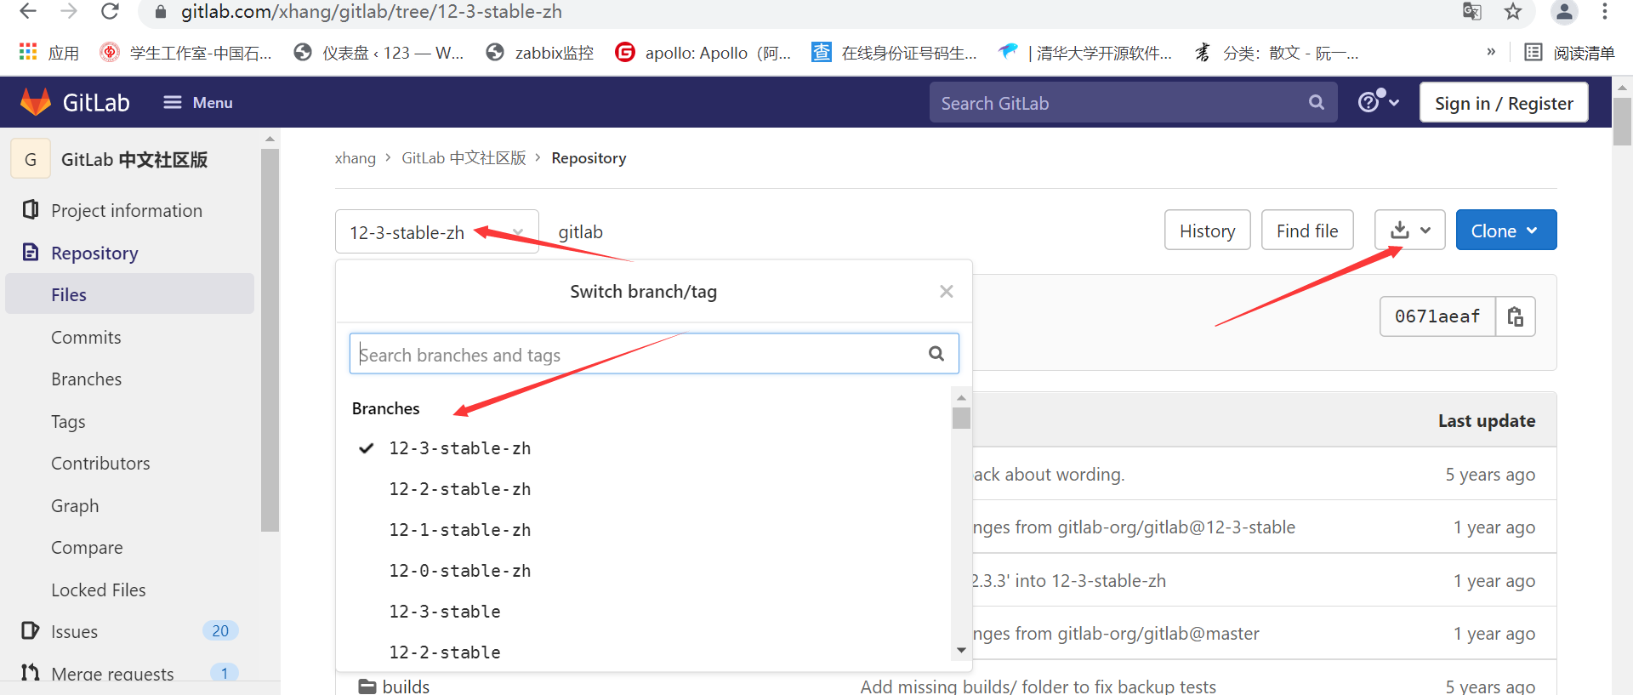Image resolution: width=1633 pixels, height=695 pixels.
Task: Open the apollo: Apollo bookmark
Action: [x=703, y=53]
